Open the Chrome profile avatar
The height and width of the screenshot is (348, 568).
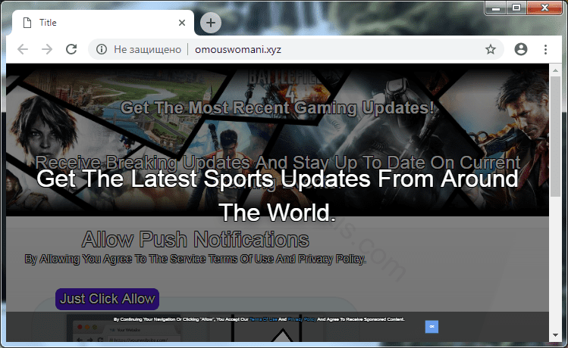(x=520, y=49)
